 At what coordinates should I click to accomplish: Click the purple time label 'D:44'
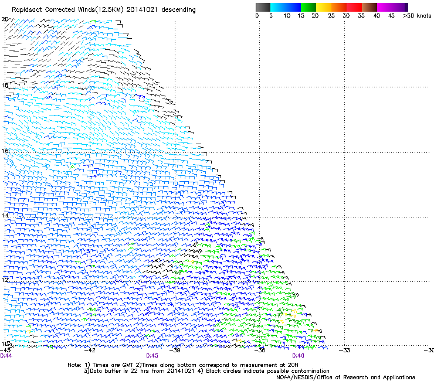point(6,356)
